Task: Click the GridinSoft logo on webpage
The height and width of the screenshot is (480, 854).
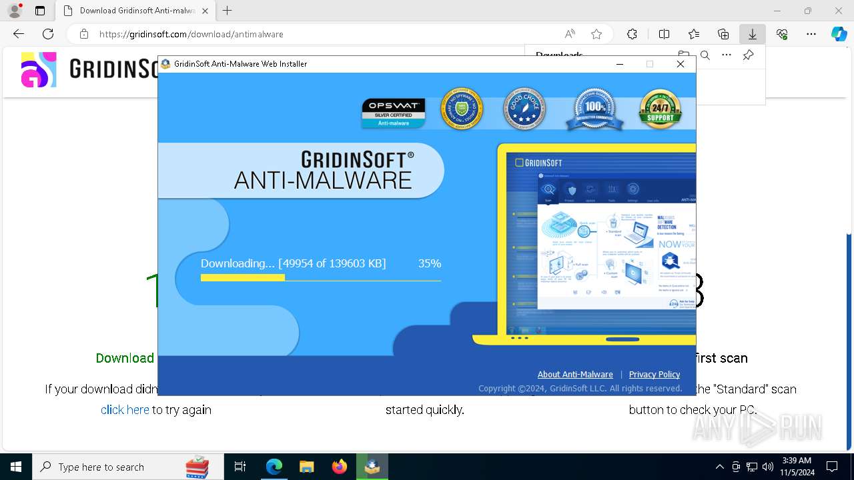Action: tap(90, 69)
